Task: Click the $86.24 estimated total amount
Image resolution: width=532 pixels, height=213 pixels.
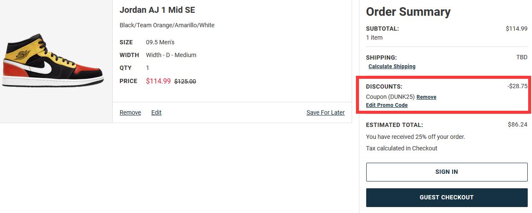Action: (x=517, y=125)
